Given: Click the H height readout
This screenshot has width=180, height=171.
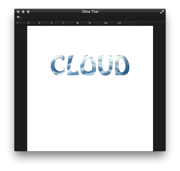Looking at the screenshot, I should pyautogui.click(x=93, y=23).
